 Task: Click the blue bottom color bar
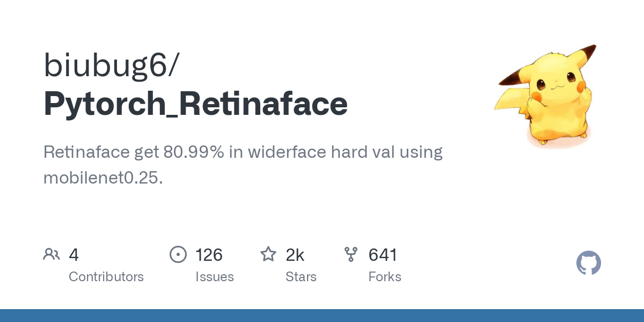tap(322, 316)
